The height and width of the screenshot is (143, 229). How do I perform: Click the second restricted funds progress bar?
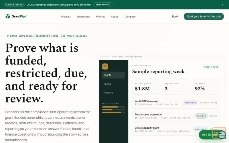point(113,110)
